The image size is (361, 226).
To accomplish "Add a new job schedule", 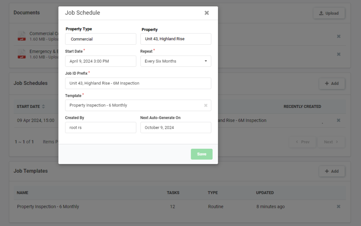I will coord(331,84).
